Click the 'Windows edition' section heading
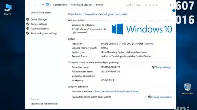Viewport: 197px width, 110px height. tap(76, 20)
